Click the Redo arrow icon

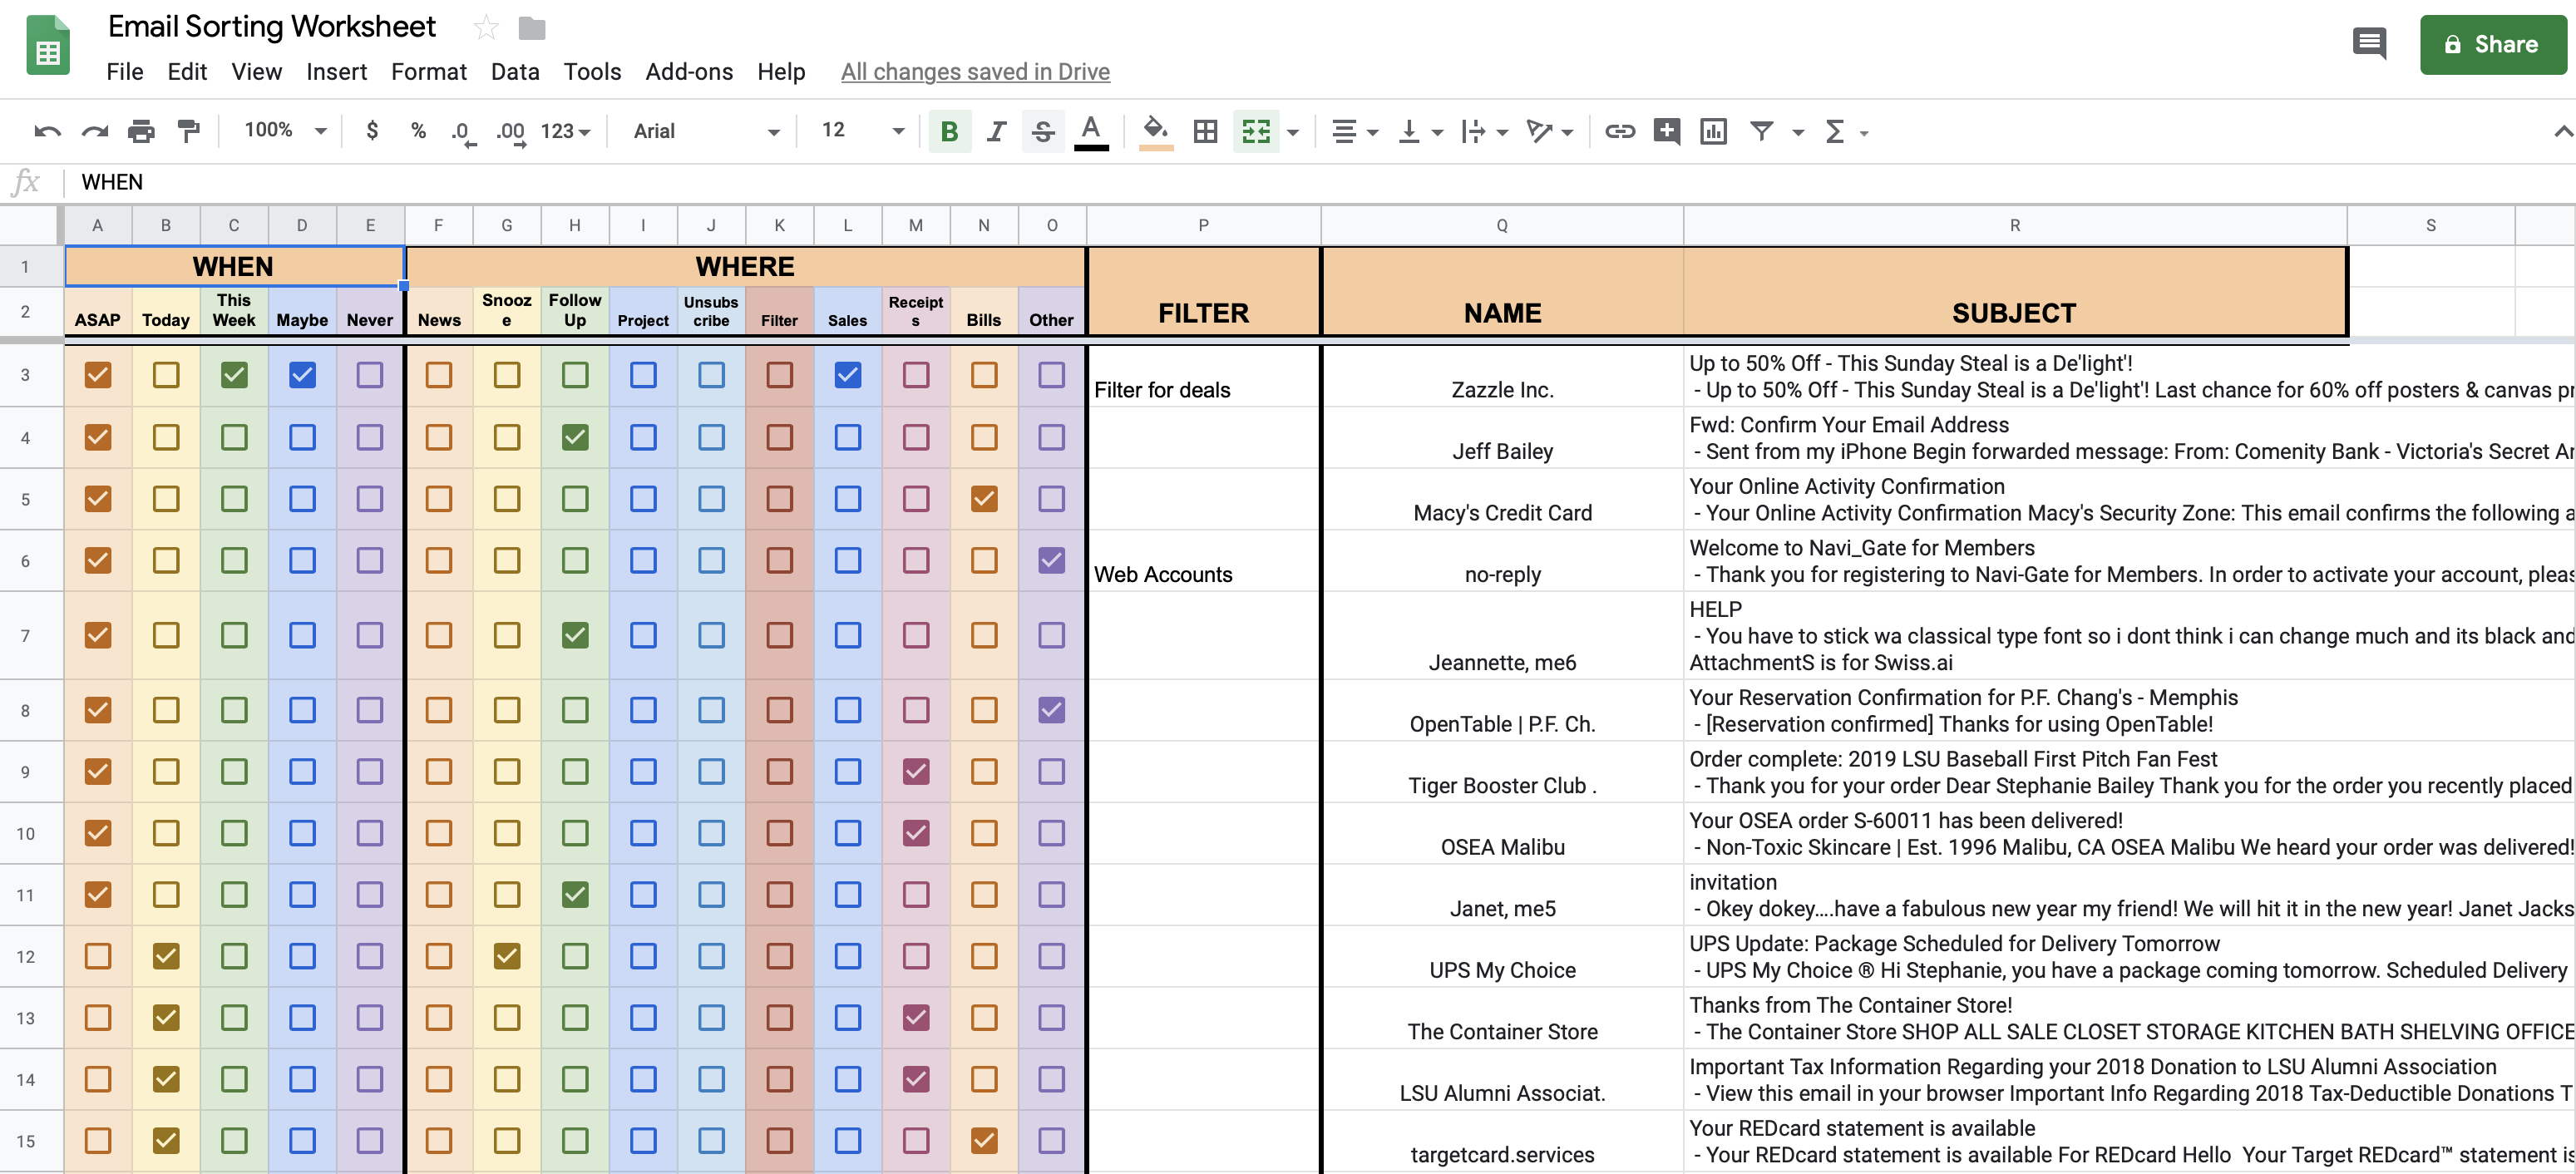[94, 131]
